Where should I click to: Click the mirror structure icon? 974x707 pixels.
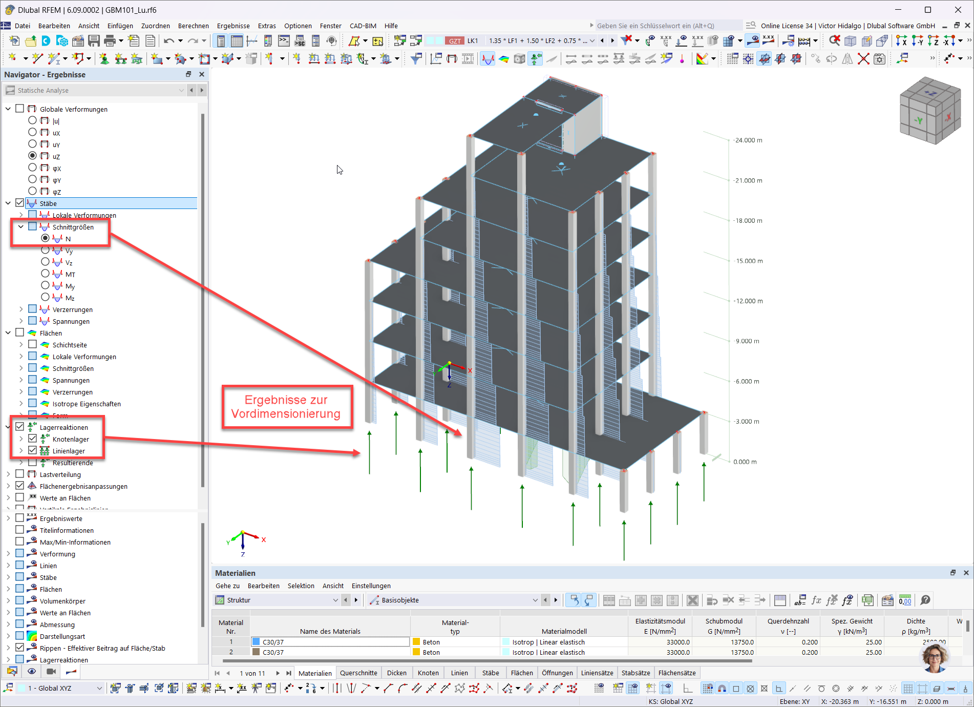[x=848, y=58]
